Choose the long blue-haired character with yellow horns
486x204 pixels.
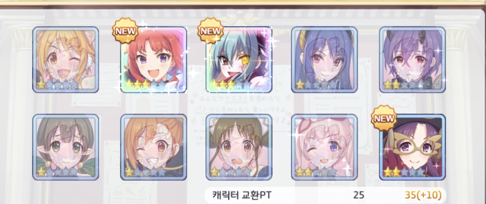pyautogui.click(x=324, y=60)
